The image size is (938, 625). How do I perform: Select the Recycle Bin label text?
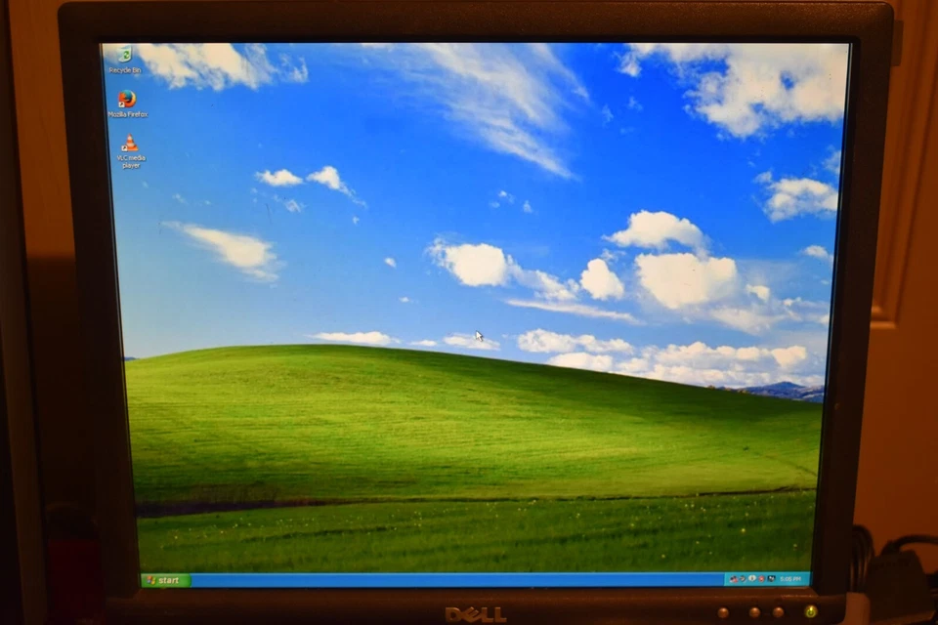(x=126, y=69)
